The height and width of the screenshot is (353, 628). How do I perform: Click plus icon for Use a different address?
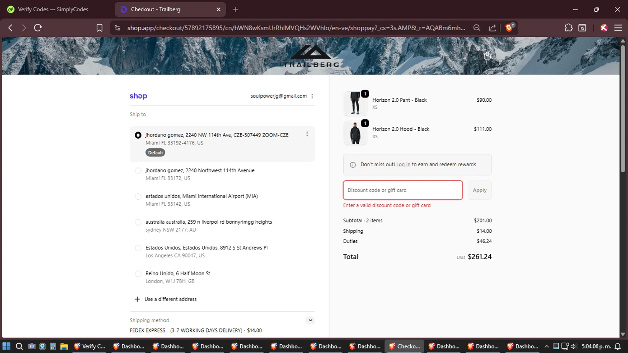(137, 299)
